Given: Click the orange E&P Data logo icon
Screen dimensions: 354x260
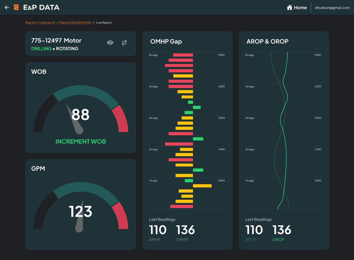Looking at the screenshot, I should click(16, 8).
